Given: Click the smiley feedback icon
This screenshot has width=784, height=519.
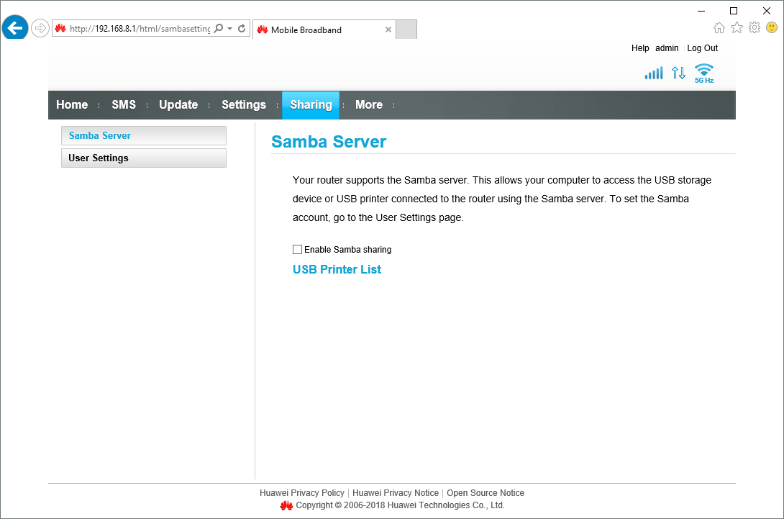Looking at the screenshot, I should (770, 27).
